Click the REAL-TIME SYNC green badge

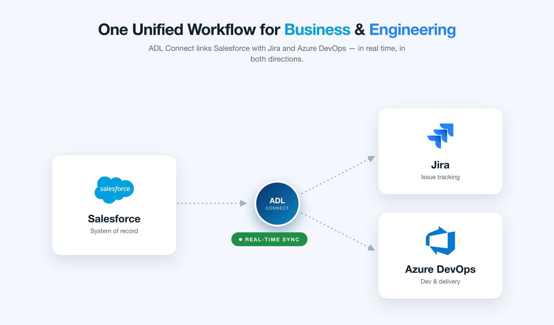[x=269, y=239]
